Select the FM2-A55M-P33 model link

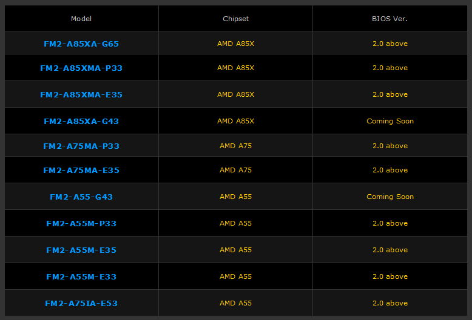(81, 223)
